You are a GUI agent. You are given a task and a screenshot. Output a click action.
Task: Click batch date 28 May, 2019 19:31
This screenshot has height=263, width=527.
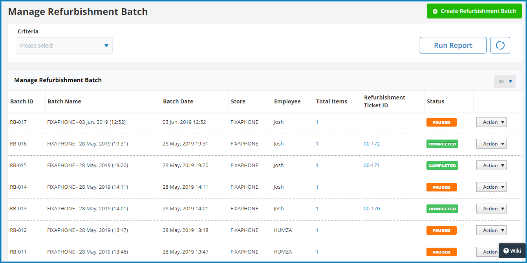point(185,144)
